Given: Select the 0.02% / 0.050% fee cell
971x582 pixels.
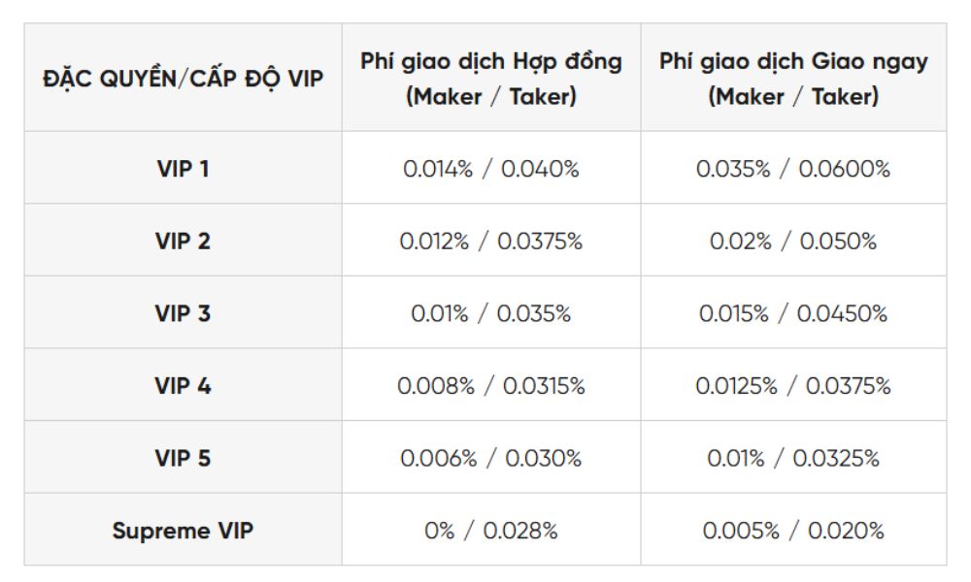Looking at the screenshot, I should (x=792, y=242).
